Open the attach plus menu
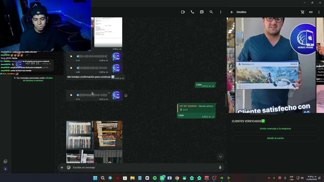This screenshot has height=182, width=324. pyautogui.click(x=62, y=168)
